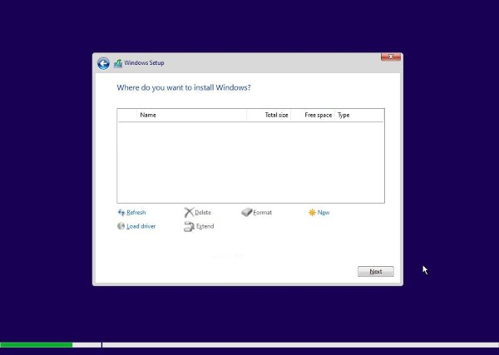Click the Refresh arrows icon

tap(121, 212)
